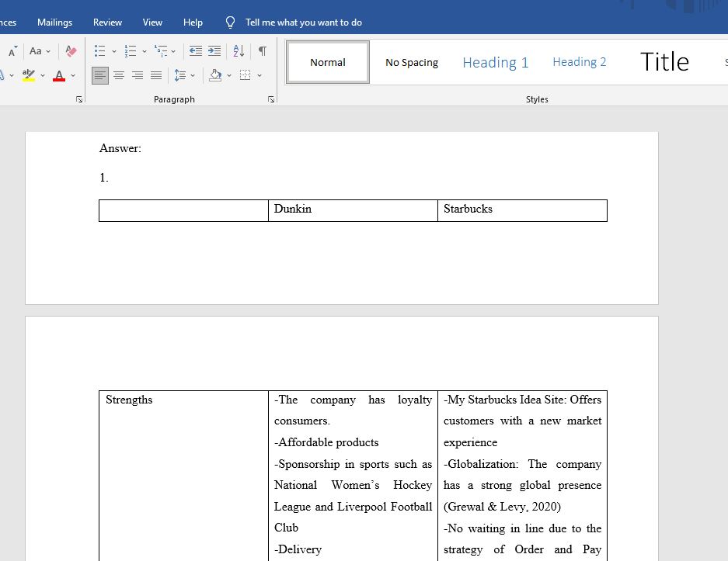This screenshot has height=561, width=728.
Task: Toggle align right
Action: pos(138,75)
